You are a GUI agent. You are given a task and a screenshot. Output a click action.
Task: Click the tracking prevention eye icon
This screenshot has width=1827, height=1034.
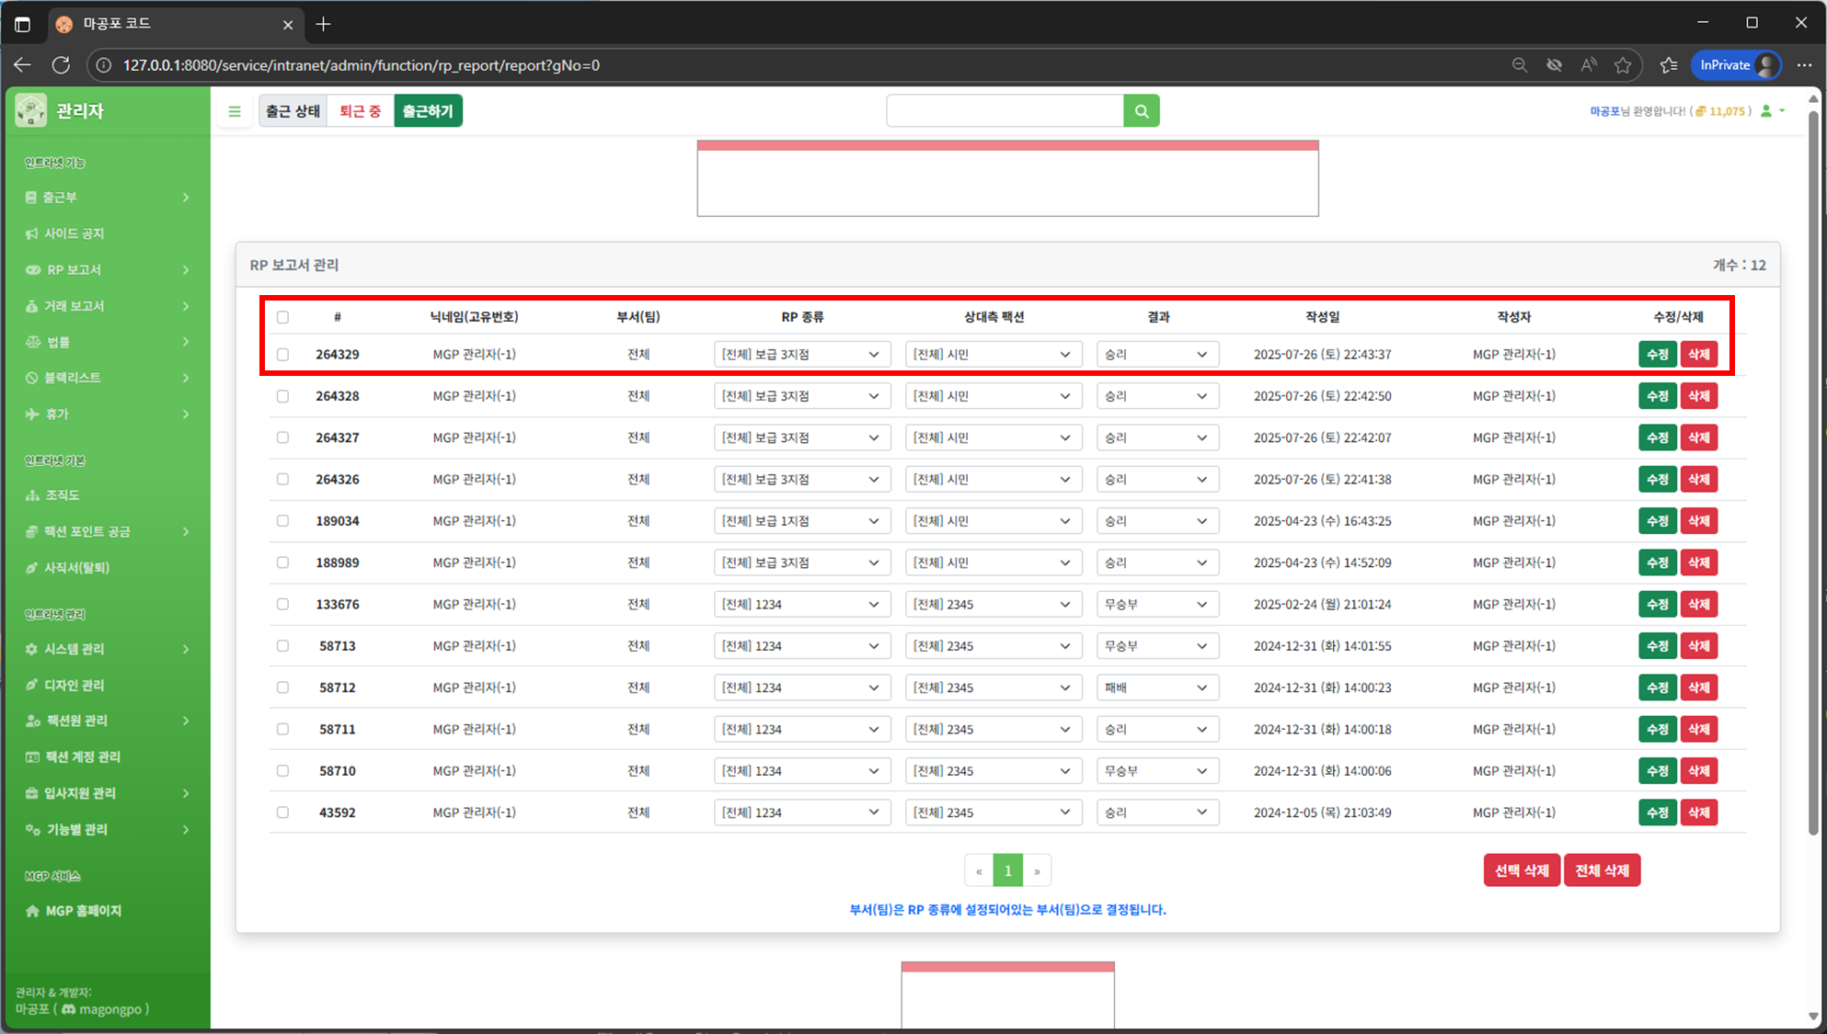1555,65
